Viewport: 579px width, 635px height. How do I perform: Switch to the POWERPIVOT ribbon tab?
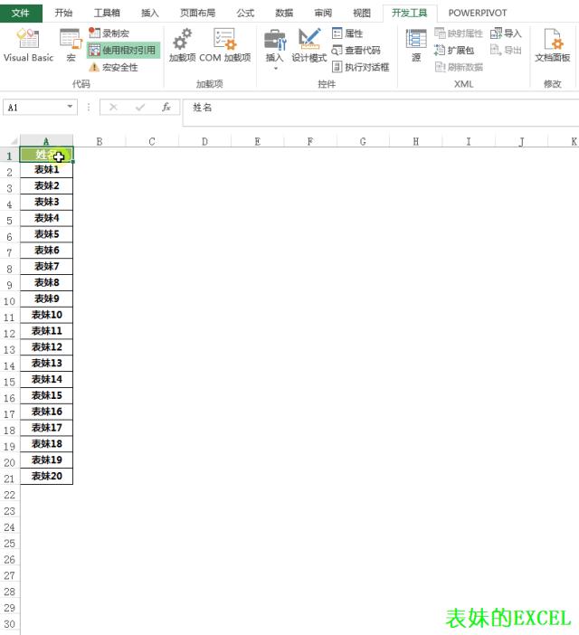[478, 13]
